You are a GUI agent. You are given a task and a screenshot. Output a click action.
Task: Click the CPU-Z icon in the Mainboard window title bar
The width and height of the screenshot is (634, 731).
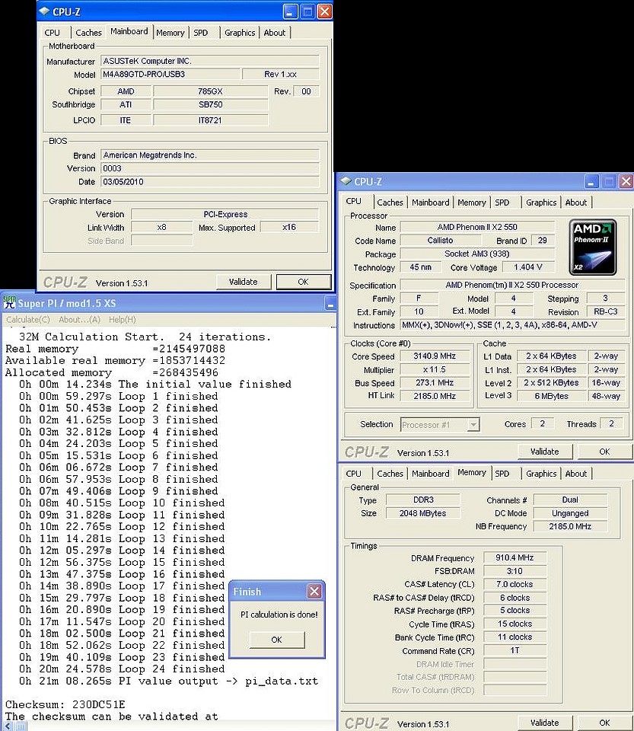(45, 11)
